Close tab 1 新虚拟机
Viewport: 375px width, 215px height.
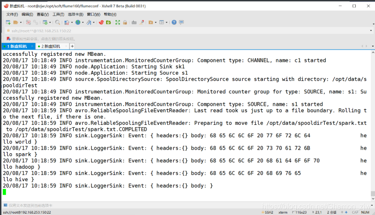[x=32, y=46]
